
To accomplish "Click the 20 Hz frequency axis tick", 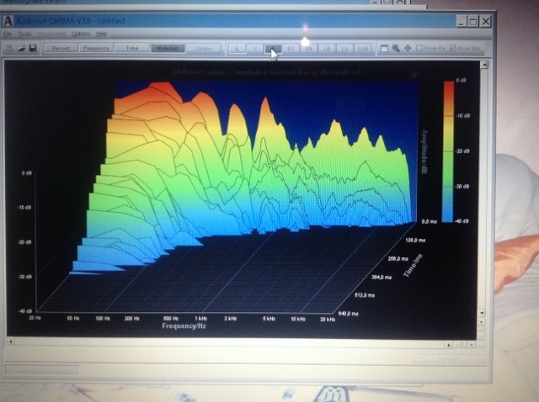I will point(35,318).
